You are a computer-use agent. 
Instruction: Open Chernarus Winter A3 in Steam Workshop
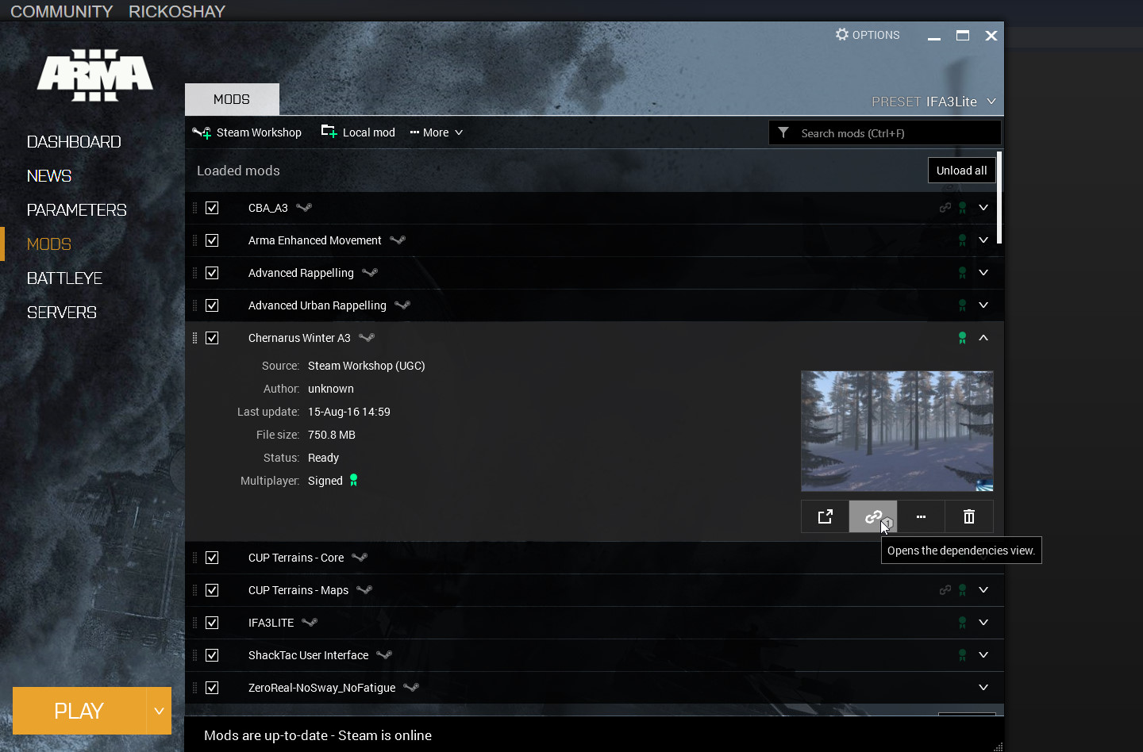tap(825, 516)
